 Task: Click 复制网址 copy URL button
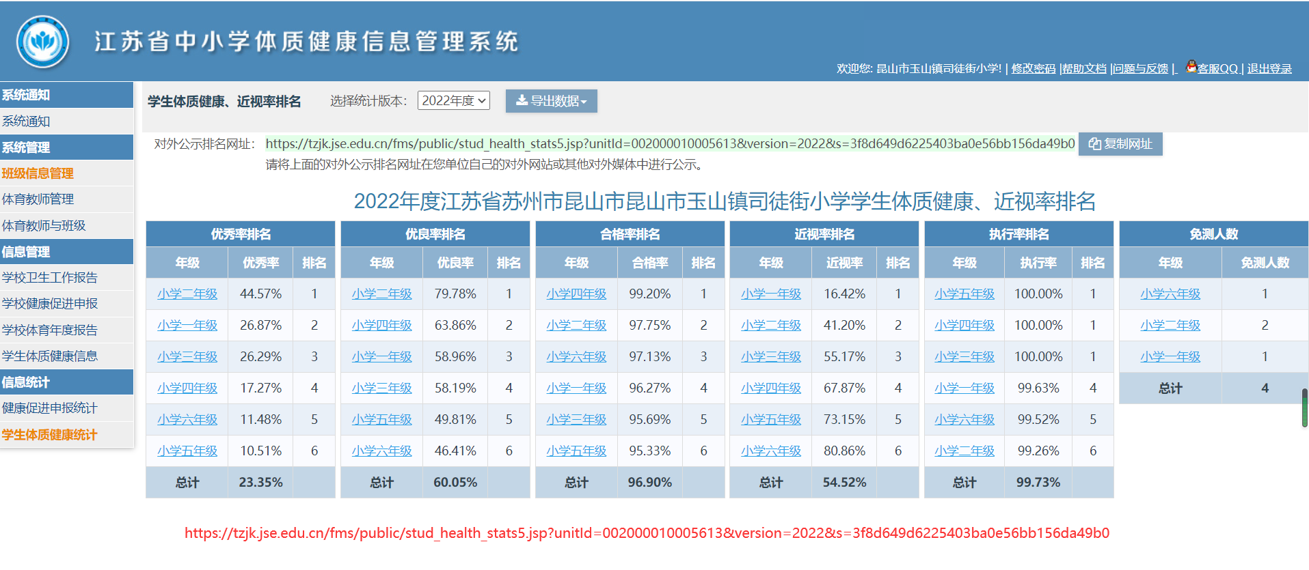[x=1120, y=144]
